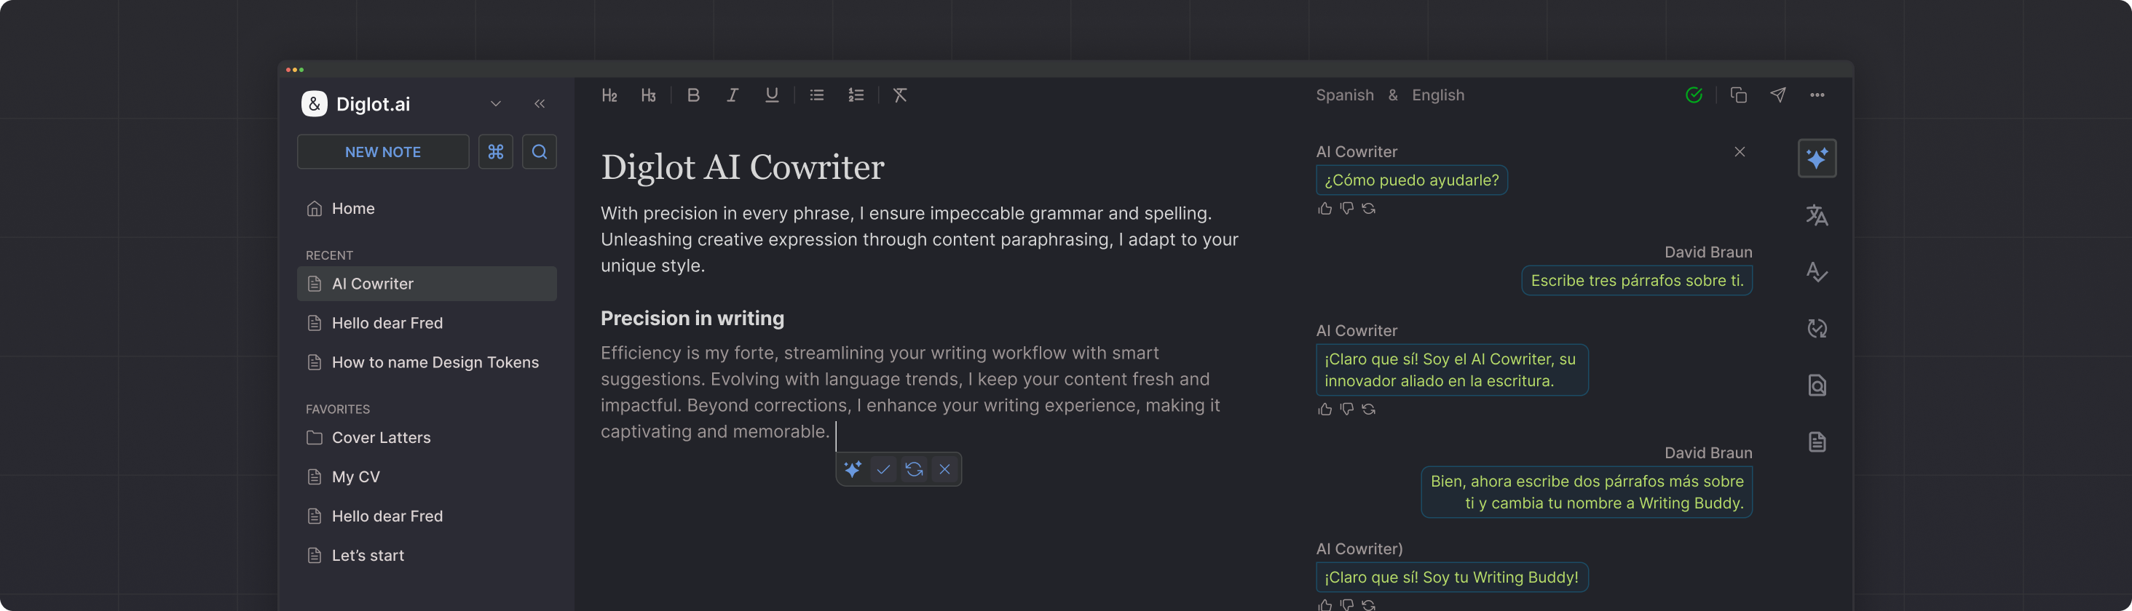The image size is (2132, 611).
Task: Click the sync/history icon in right sidebar
Action: coord(1817,328)
